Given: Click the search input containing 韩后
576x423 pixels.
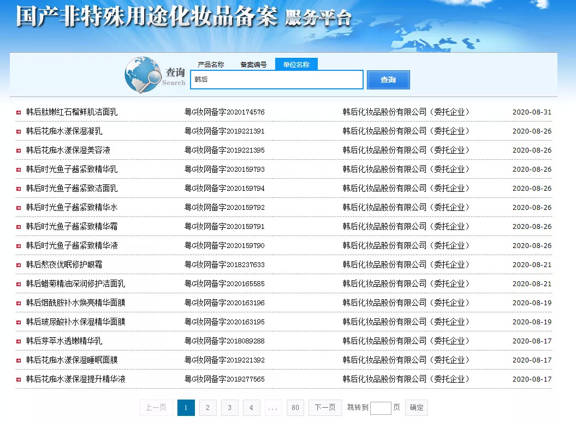Looking at the screenshot, I should click(277, 80).
